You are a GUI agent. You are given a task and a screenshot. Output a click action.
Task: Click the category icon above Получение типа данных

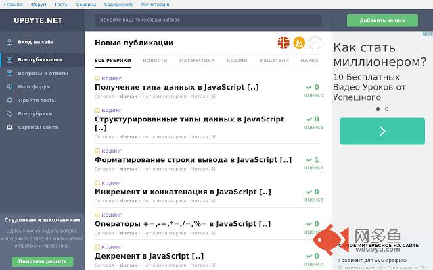[97, 78]
